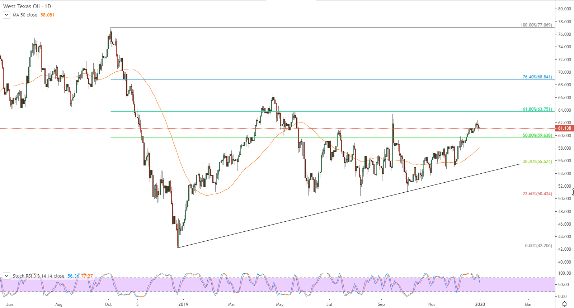This screenshot has height=308, width=574.
Task: Select the West Texas Oil 1D title
Action: coord(27,6)
